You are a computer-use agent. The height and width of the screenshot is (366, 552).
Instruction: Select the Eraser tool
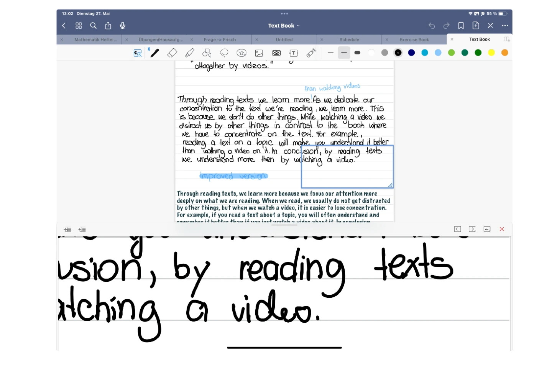[x=172, y=53]
